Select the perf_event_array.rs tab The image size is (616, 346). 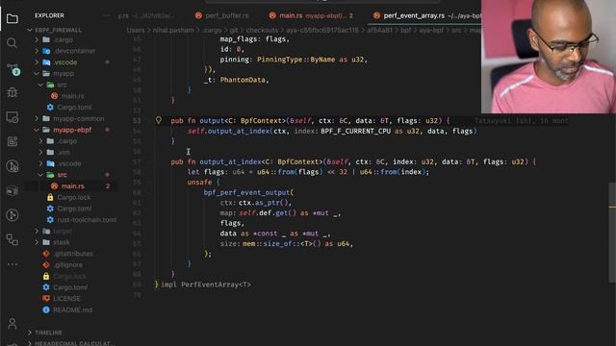click(426, 15)
